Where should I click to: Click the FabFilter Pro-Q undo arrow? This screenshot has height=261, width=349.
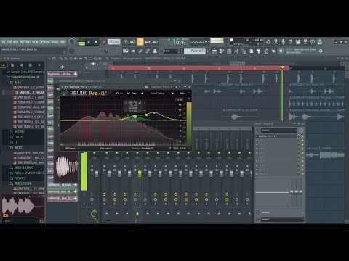pos(117,93)
